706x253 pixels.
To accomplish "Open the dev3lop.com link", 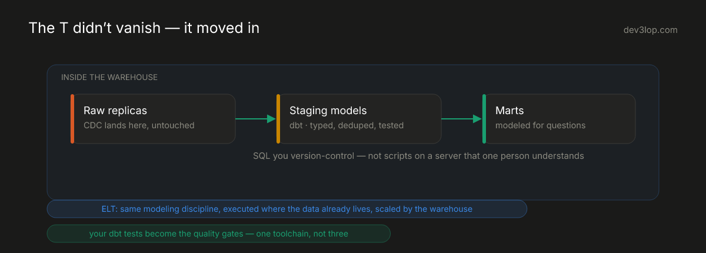I will (x=650, y=30).
